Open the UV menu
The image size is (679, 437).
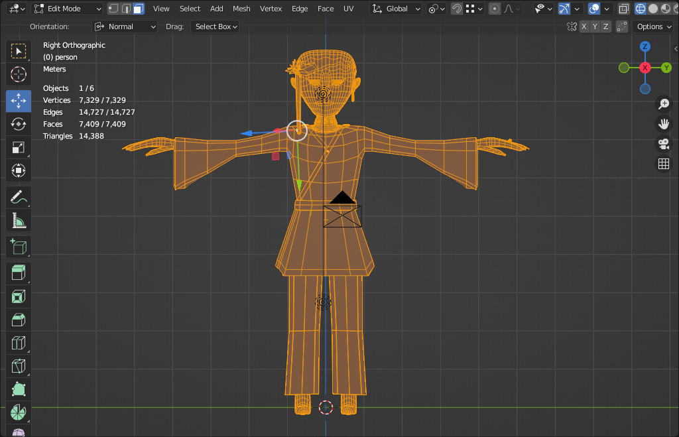348,9
